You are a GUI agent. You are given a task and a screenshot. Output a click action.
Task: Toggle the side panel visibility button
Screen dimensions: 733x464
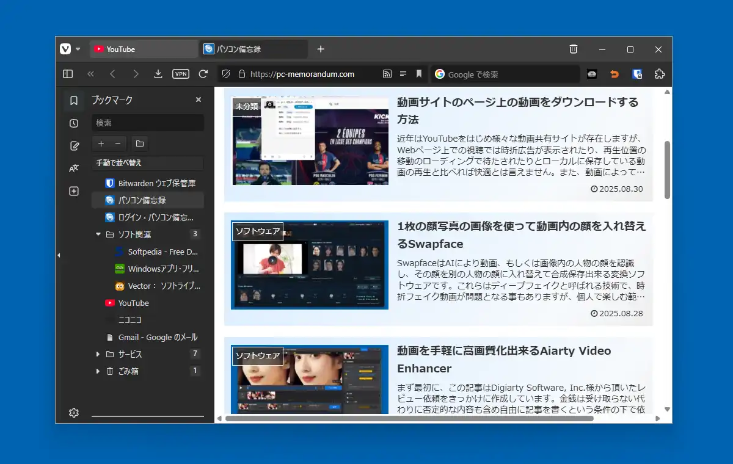tap(68, 74)
